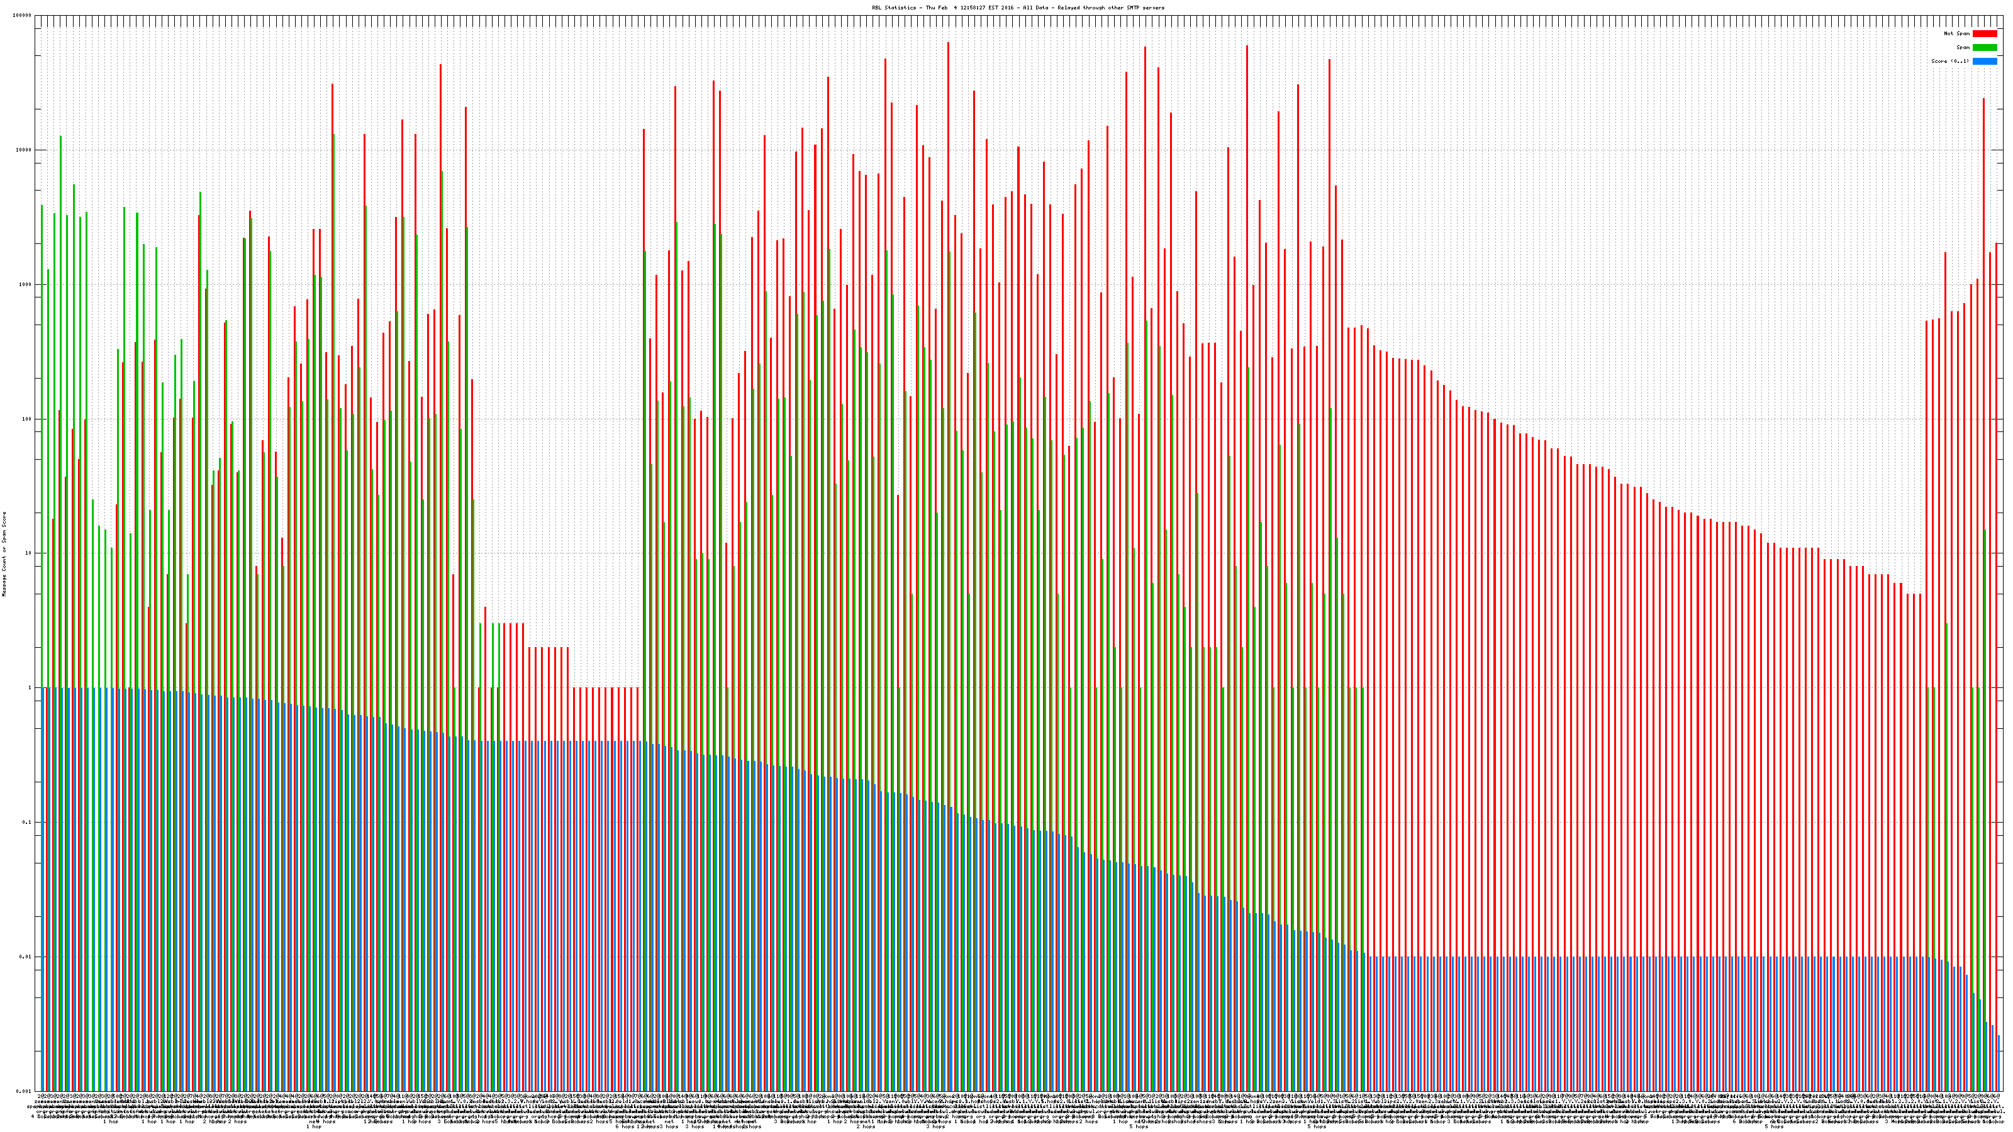This screenshot has height=1132, width=2013.
Task: Click the 1000 y-axis tick label
Action: (x=26, y=284)
